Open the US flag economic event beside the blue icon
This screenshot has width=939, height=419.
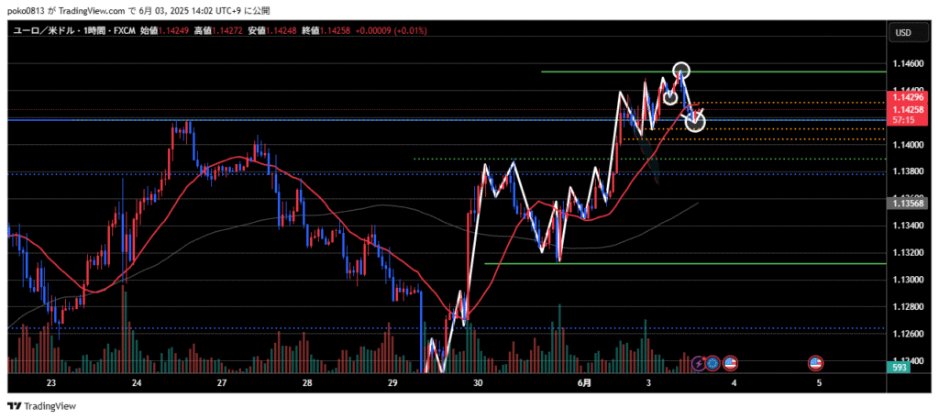pyautogui.click(x=731, y=364)
